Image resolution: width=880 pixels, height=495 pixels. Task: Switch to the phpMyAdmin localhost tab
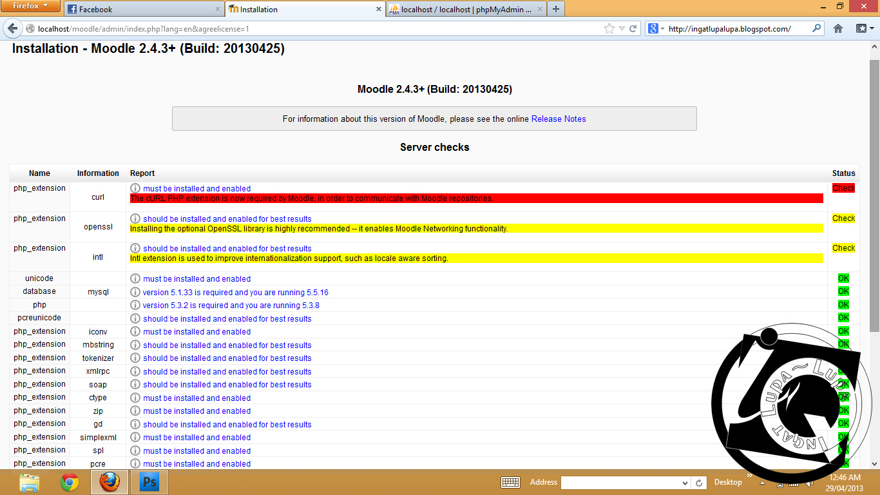(466, 9)
